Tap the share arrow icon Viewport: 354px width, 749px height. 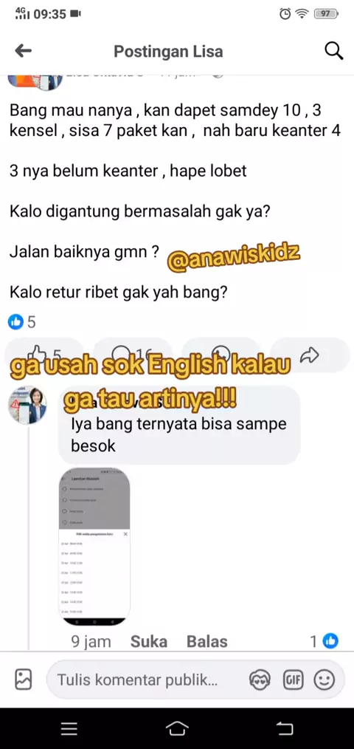coord(310,355)
